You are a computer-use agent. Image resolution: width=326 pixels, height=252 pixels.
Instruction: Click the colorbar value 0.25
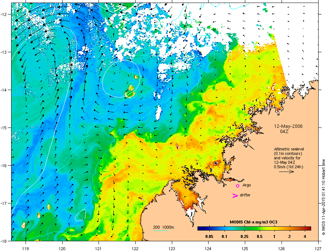click(x=245, y=236)
